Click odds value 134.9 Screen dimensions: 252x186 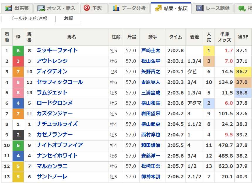(226, 82)
